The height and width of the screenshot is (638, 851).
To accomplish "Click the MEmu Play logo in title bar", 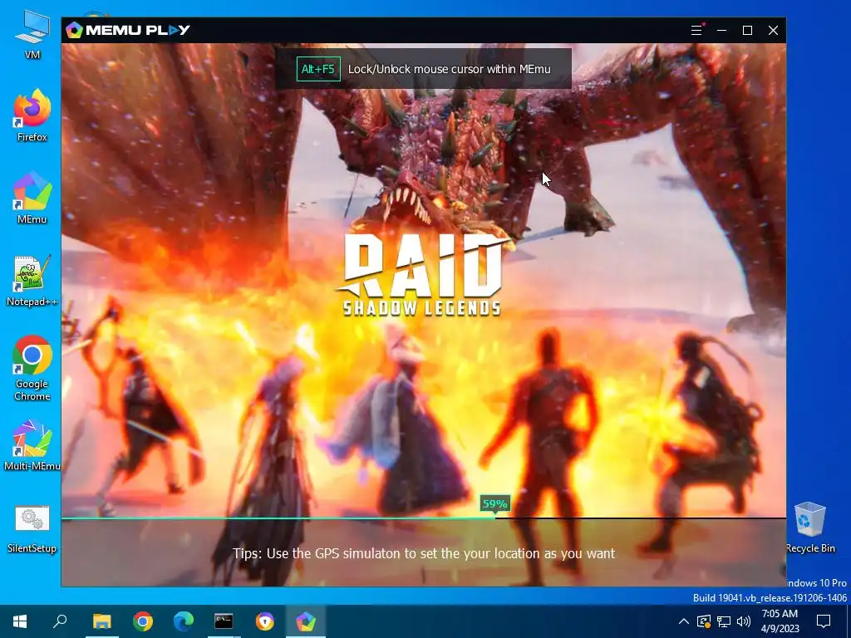I will tap(128, 31).
